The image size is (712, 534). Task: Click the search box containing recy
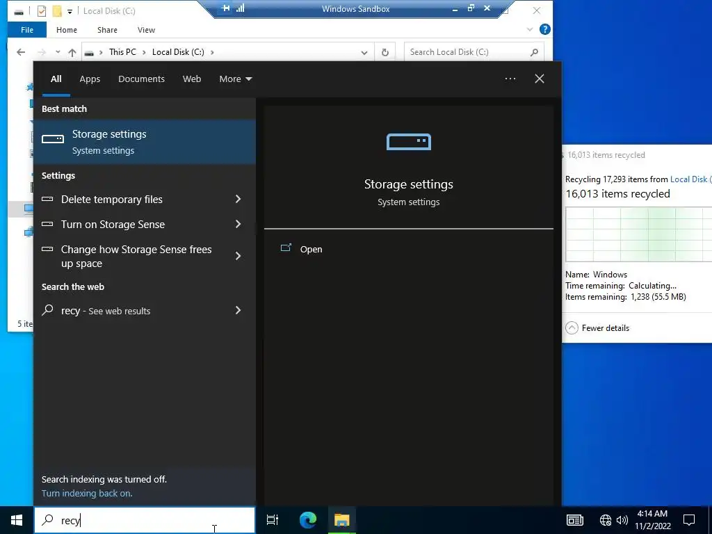pyautogui.click(x=145, y=520)
